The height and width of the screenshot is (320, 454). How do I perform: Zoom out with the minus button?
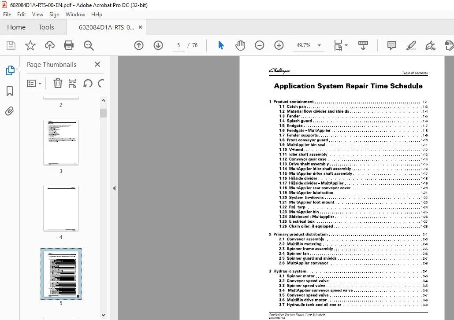coord(260,45)
